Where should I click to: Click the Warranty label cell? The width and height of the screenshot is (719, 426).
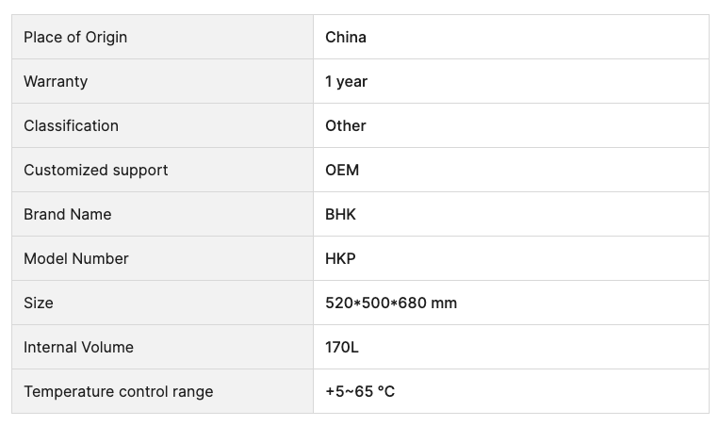coord(56,81)
